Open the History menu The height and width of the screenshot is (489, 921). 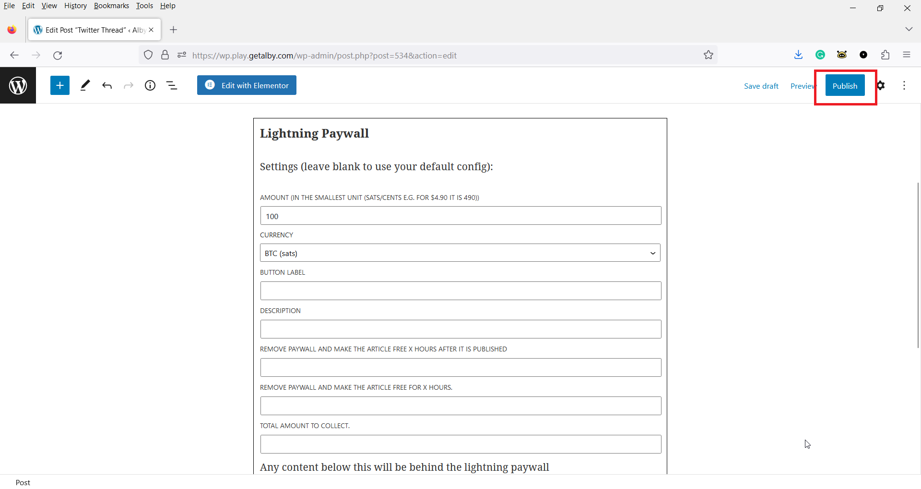tap(75, 6)
